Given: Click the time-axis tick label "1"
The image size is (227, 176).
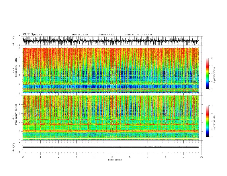Looking at the screenshot, I should click(x=40, y=157).
